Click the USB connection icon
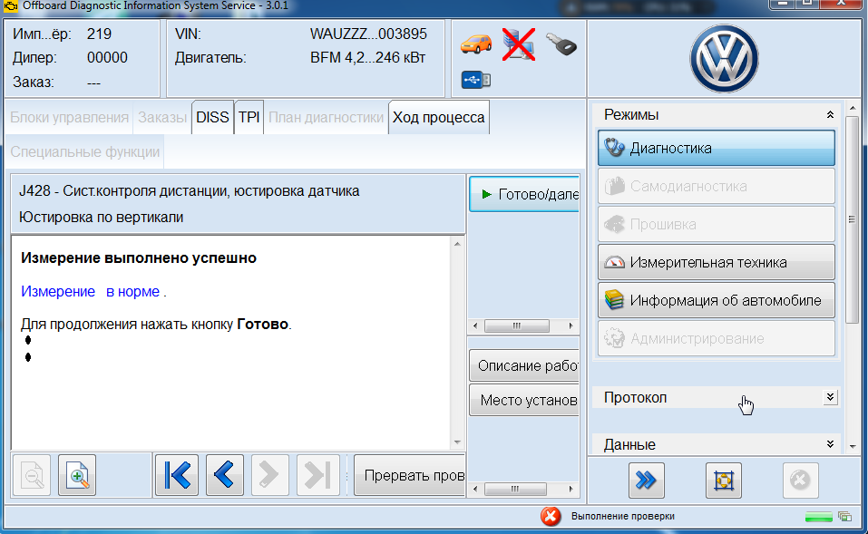 475,80
